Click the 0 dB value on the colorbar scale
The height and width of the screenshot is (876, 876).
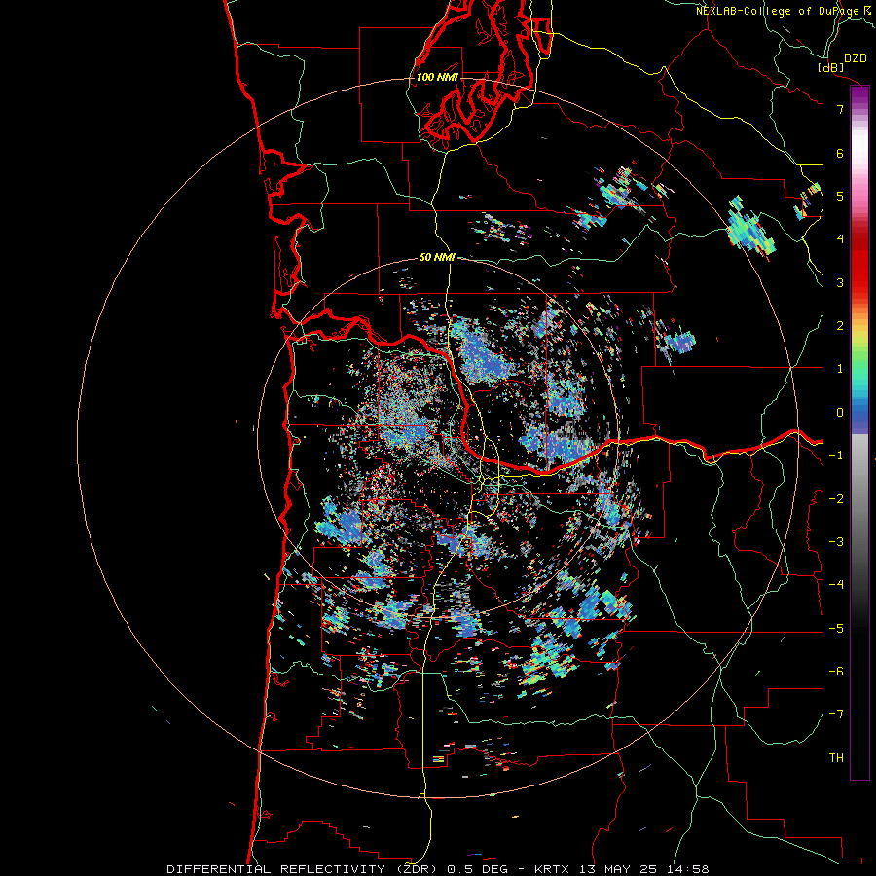(x=840, y=413)
